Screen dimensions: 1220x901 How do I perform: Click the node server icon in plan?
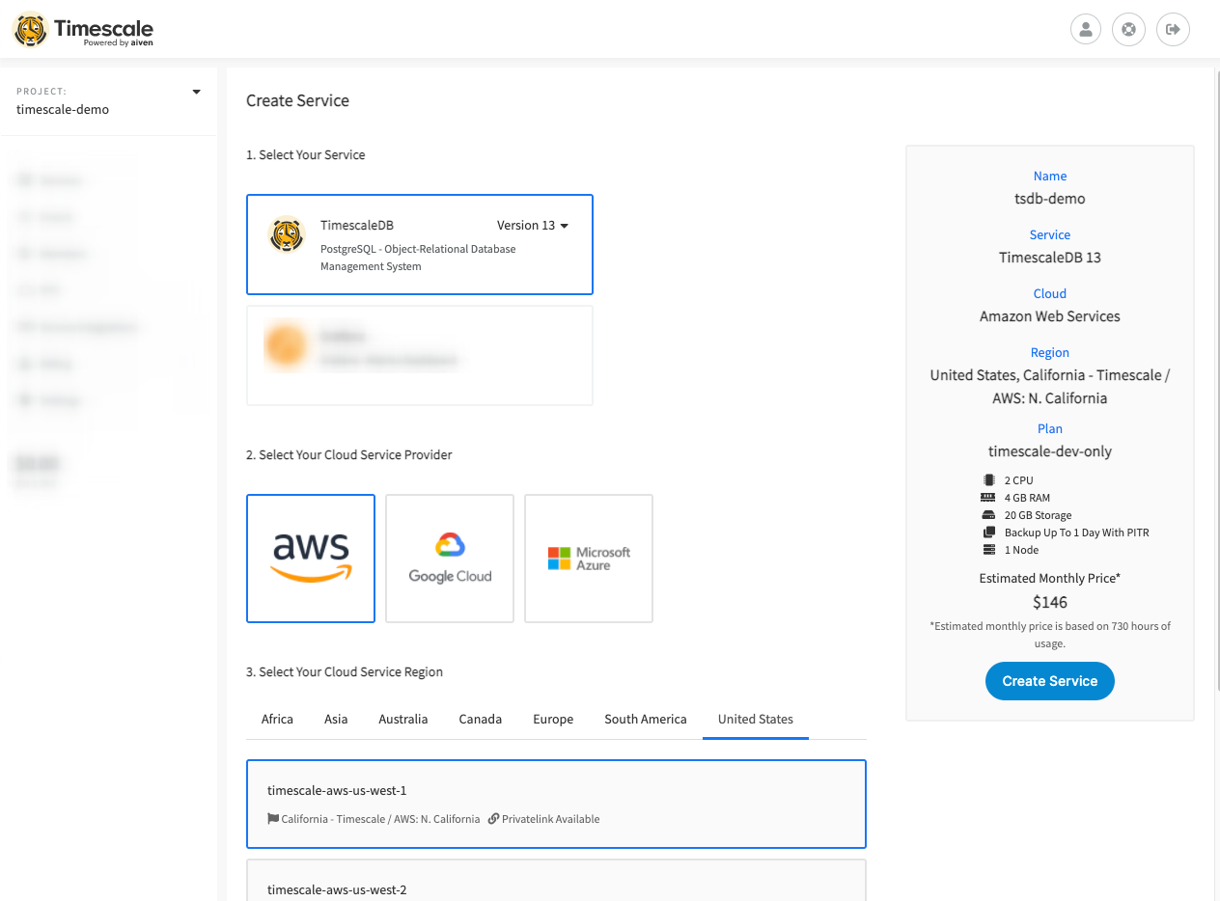pos(987,550)
